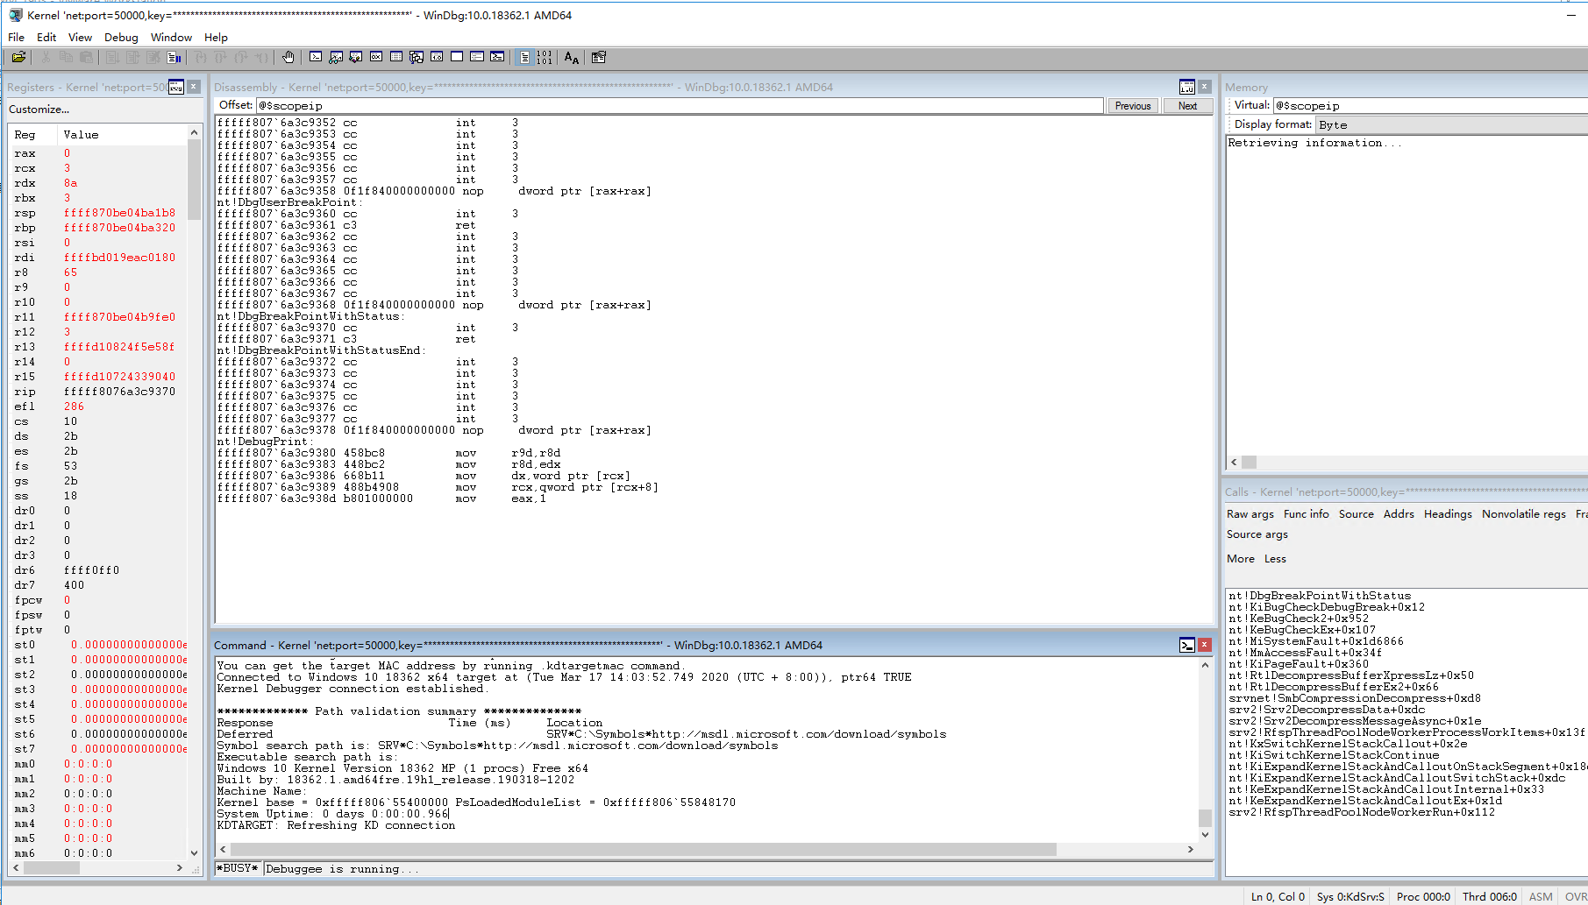1588x905 pixels.
Task: Click Customize... in Registers panel
Action: pyautogui.click(x=39, y=110)
